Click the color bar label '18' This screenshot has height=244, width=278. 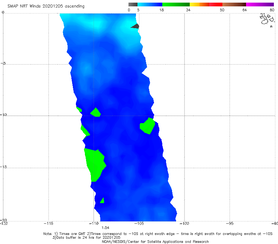click(x=162, y=10)
